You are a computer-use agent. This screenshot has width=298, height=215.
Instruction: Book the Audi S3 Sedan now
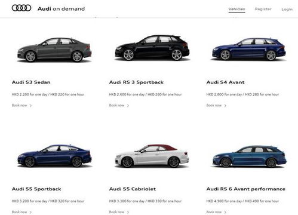point(19,105)
